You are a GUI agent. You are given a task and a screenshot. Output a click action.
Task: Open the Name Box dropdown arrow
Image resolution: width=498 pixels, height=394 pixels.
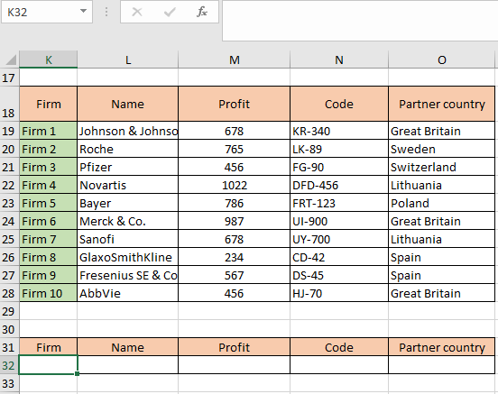(x=83, y=12)
